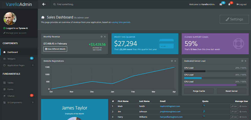This screenshot has height=120, width=251.
Task: Open View Different Month picker
Action: tap(55, 49)
